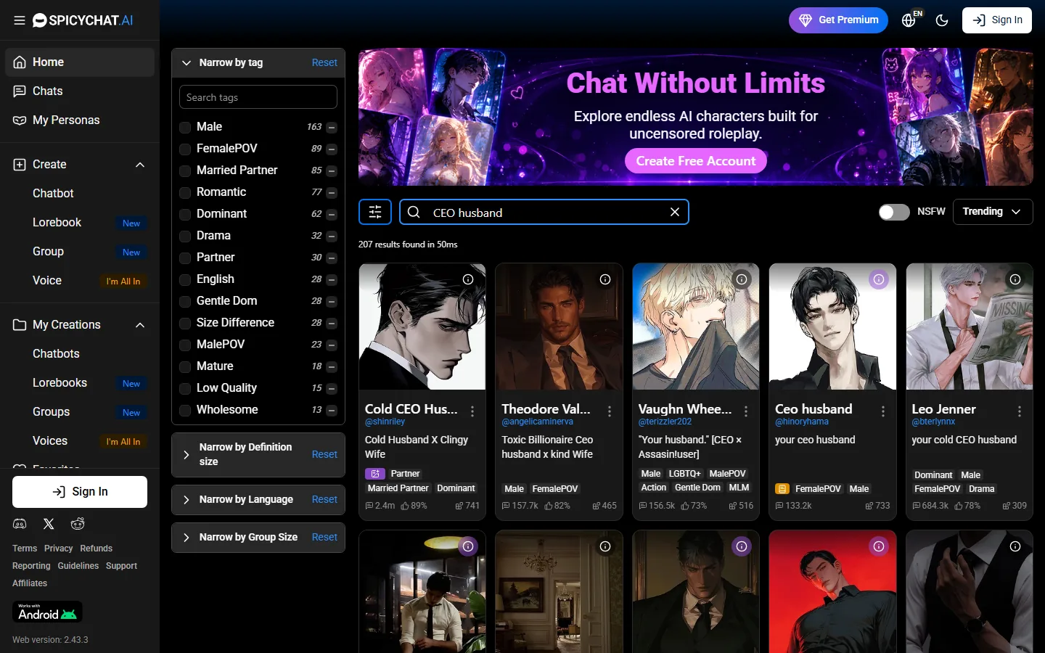Click info icon on Theodore Val card
This screenshot has width=1045, height=653.
(605, 279)
